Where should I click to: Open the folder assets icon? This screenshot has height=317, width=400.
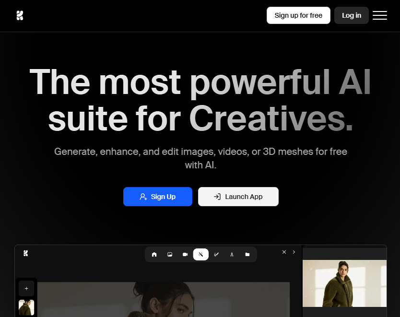click(247, 254)
